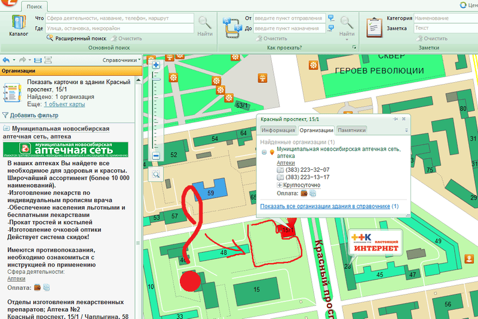Click the map zoom level slider track
Screen dimensions: 478x319
[156, 110]
